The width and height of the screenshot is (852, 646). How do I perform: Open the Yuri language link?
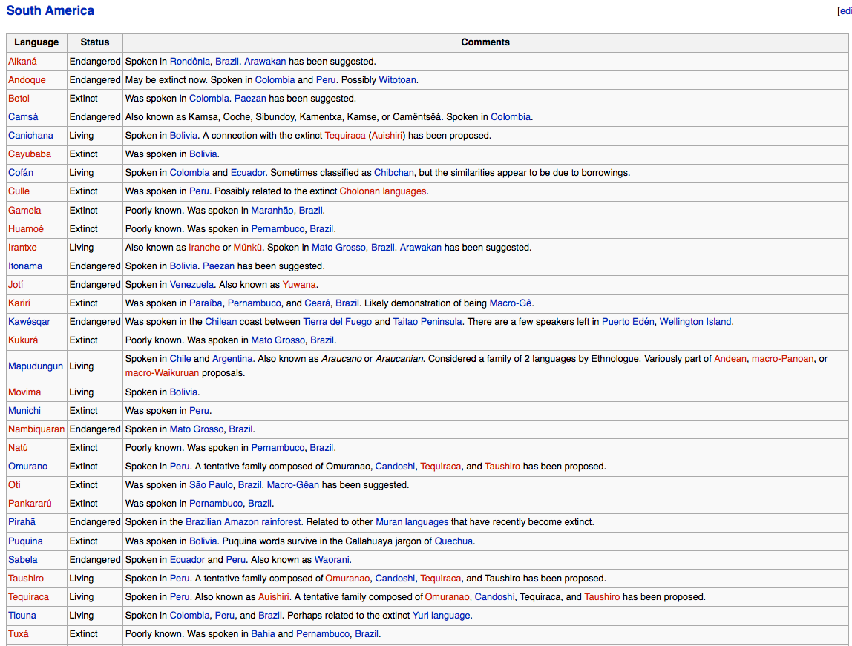coord(441,615)
